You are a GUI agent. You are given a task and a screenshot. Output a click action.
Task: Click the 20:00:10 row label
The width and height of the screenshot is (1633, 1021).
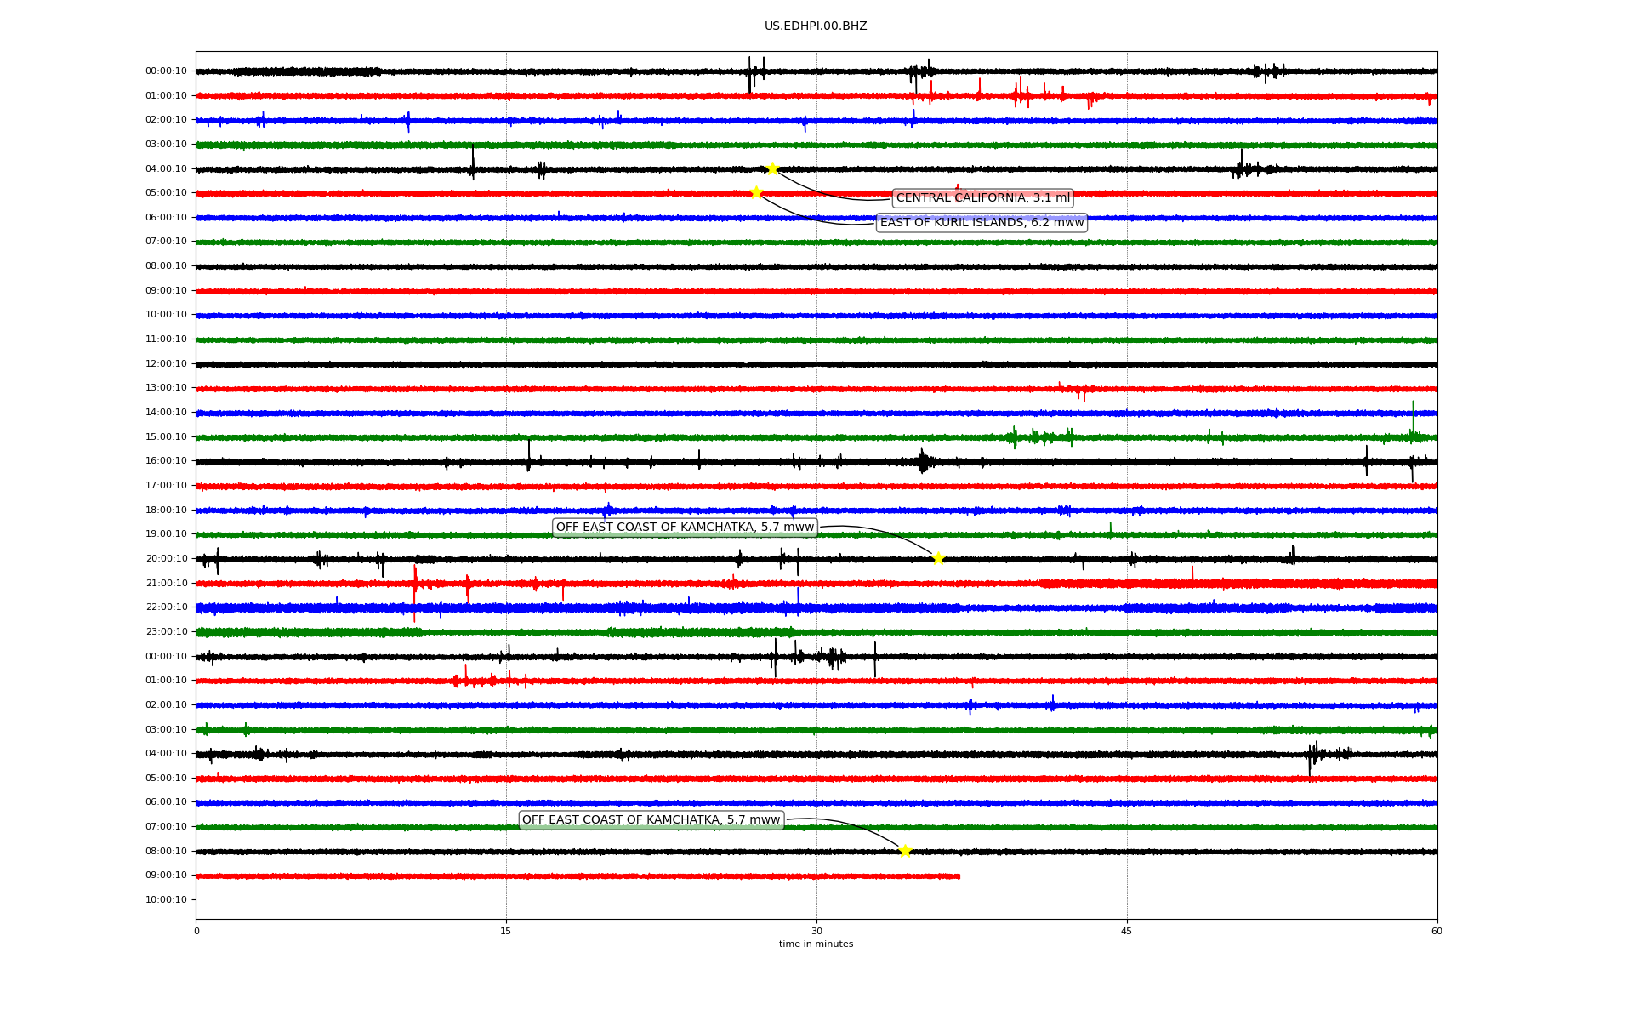(x=166, y=559)
